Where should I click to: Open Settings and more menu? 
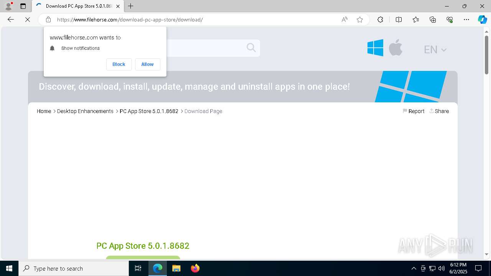(466, 20)
